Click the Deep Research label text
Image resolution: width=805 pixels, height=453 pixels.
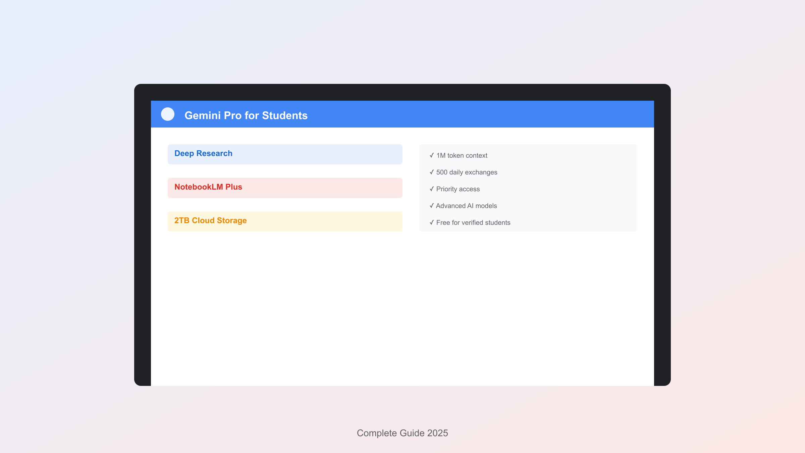click(203, 153)
